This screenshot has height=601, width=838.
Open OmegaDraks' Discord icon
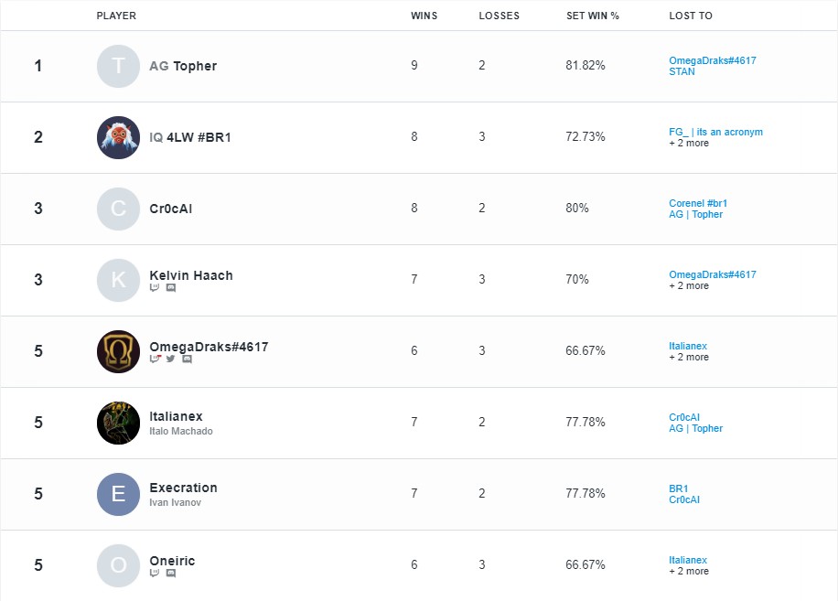[x=188, y=359]
